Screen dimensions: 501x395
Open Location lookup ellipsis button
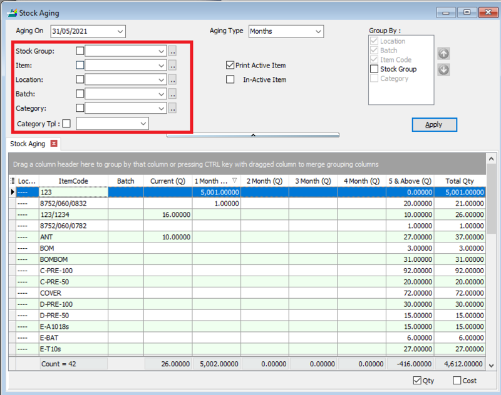[173, 80]
